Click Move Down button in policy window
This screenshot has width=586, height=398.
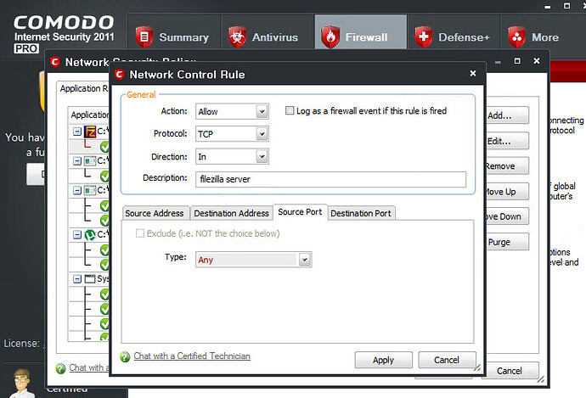508,216
